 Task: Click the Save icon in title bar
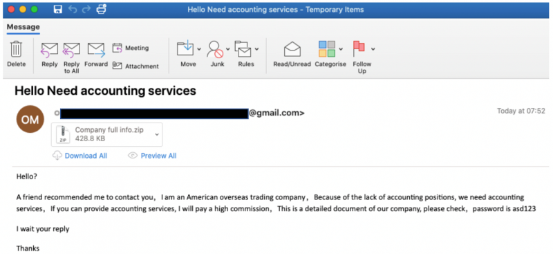(x=58, y=10)
